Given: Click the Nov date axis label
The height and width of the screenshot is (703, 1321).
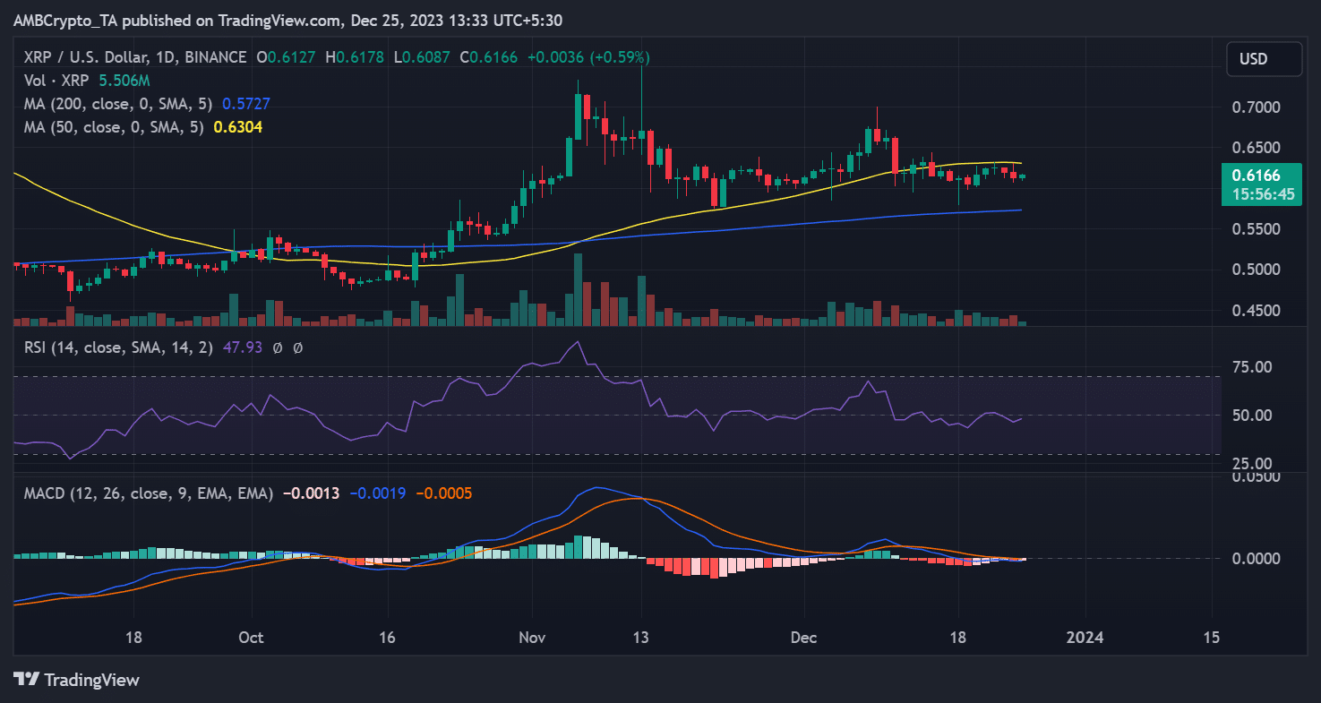Looking at the screenshot, I should 532,638.
